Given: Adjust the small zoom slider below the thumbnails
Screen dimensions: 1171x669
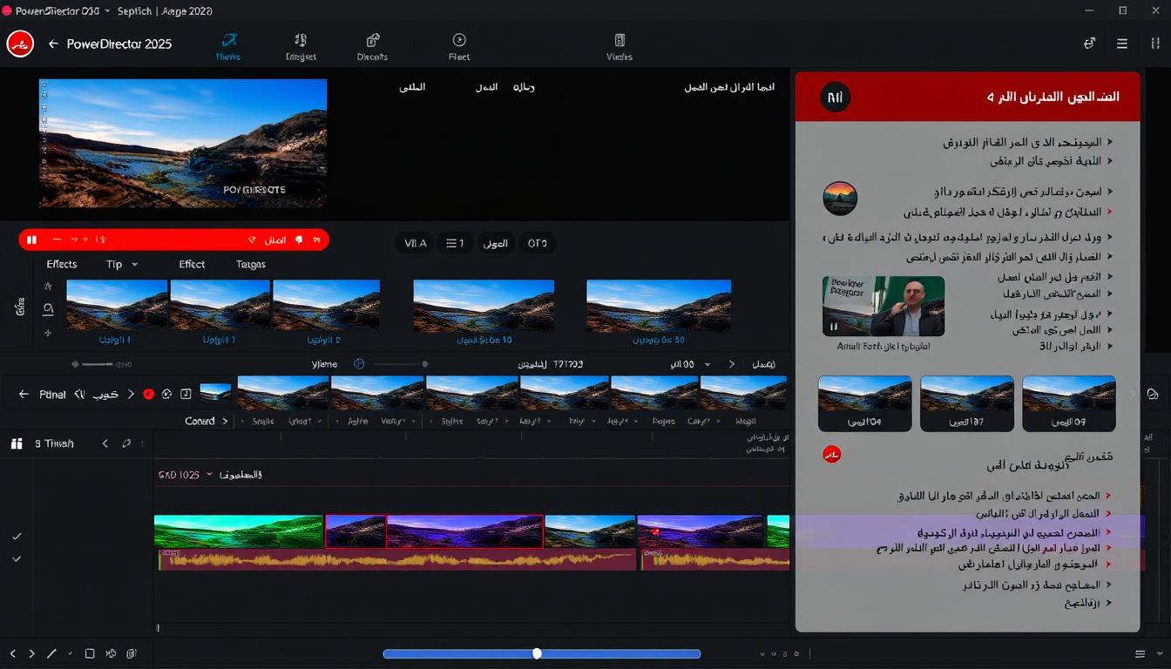Looking at the screenshot, I should tap(91, 364).
